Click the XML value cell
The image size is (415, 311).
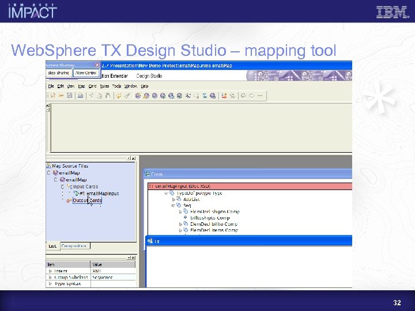(x=113, y=271)
